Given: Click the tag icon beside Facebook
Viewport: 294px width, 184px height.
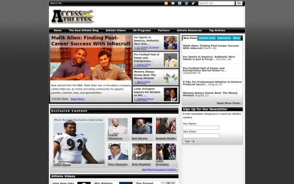Looking at the screenshot, I should coord(193,3).
